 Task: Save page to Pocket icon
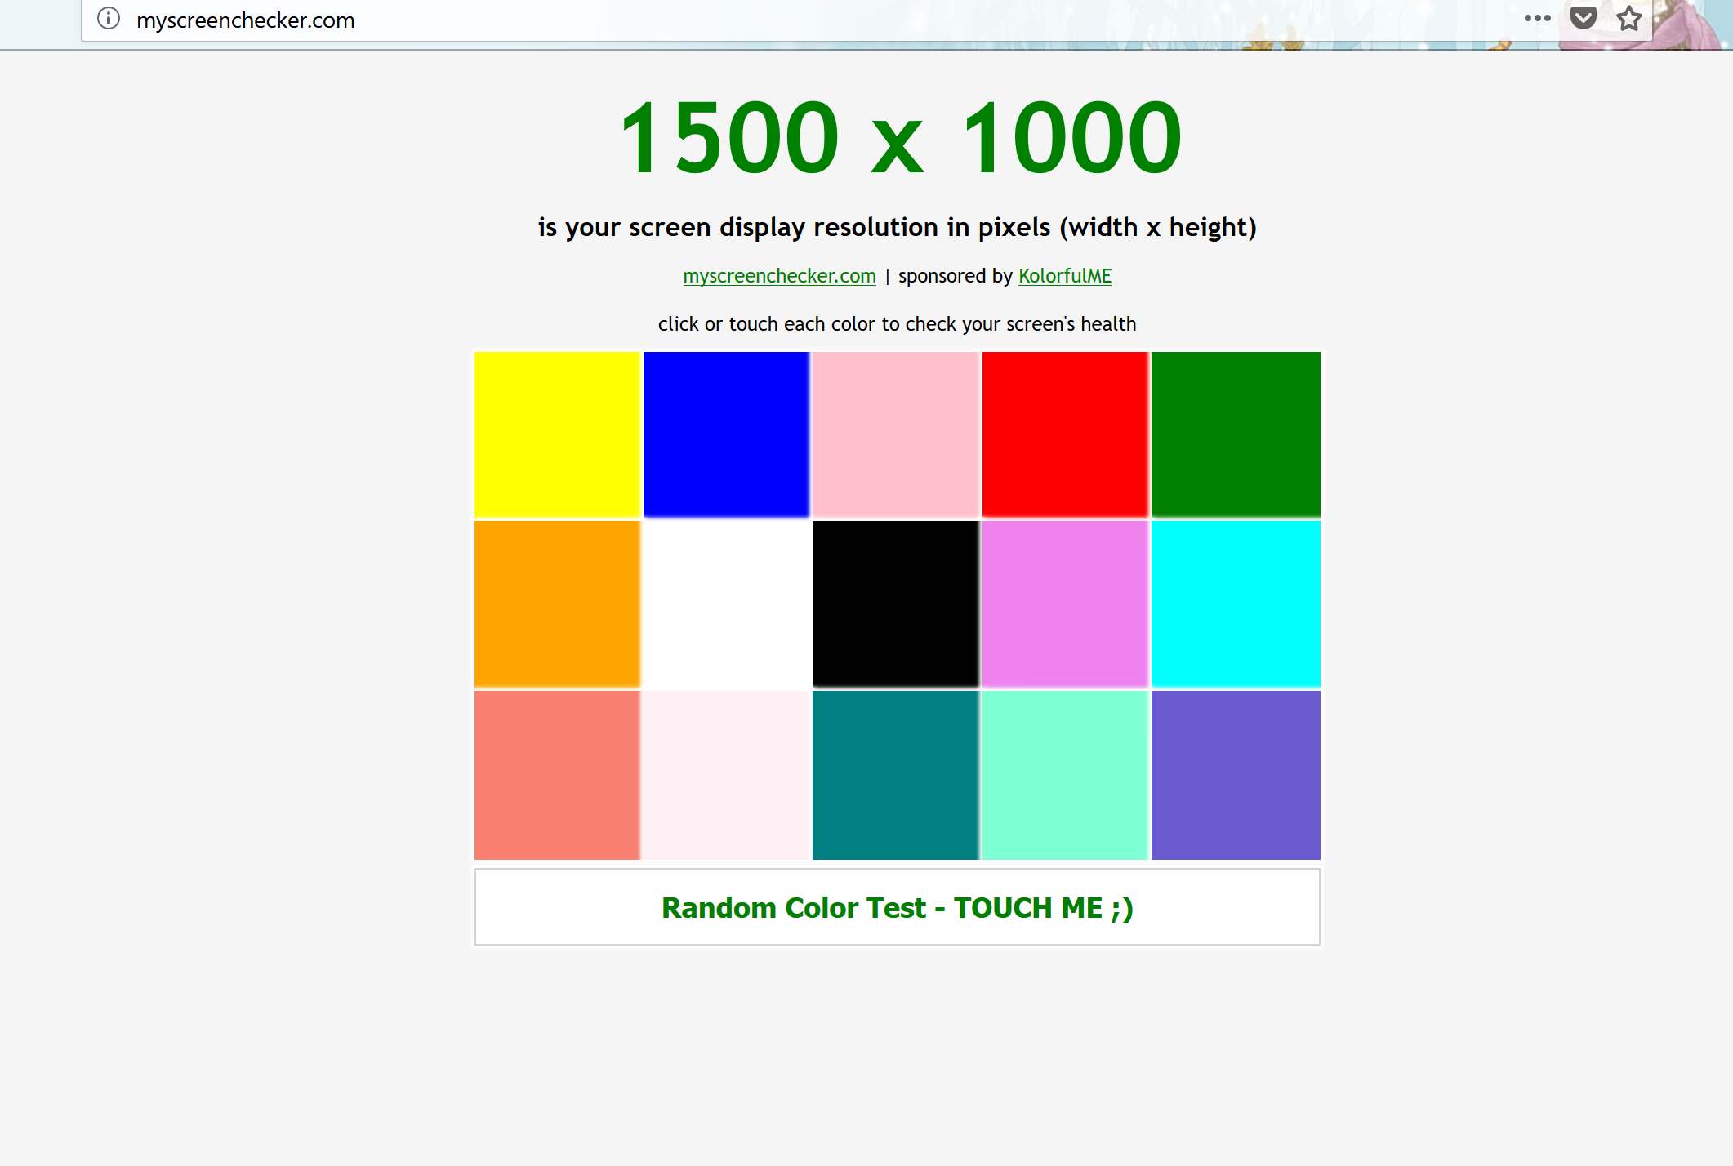(1583, 18)
